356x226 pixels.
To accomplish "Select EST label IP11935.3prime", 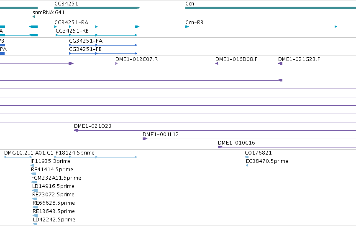I will tap(50, 161).
